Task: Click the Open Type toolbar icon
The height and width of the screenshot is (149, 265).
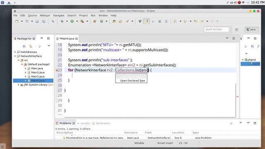Action: click(x=114, y=21)
